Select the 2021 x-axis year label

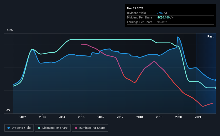tap(198, 117)
